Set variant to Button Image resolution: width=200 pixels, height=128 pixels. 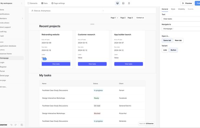click(x=173, y=50)
